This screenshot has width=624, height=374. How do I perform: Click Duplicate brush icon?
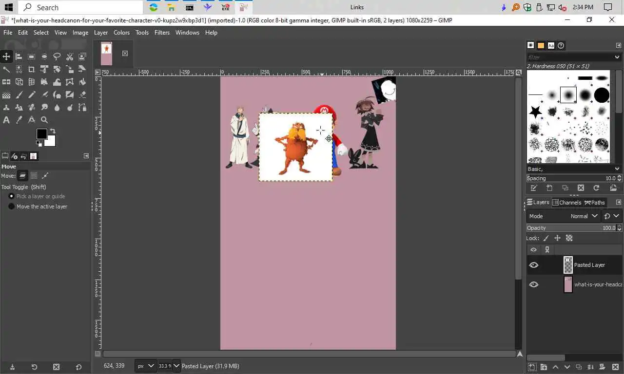(565, 188)
